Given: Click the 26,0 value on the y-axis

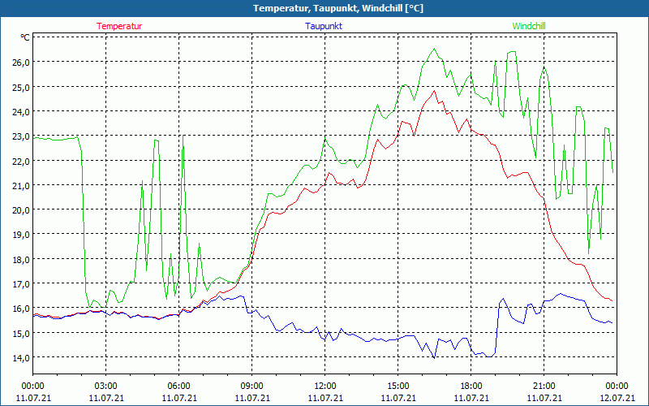Looking at the screenshot, I should pos(20,62).
